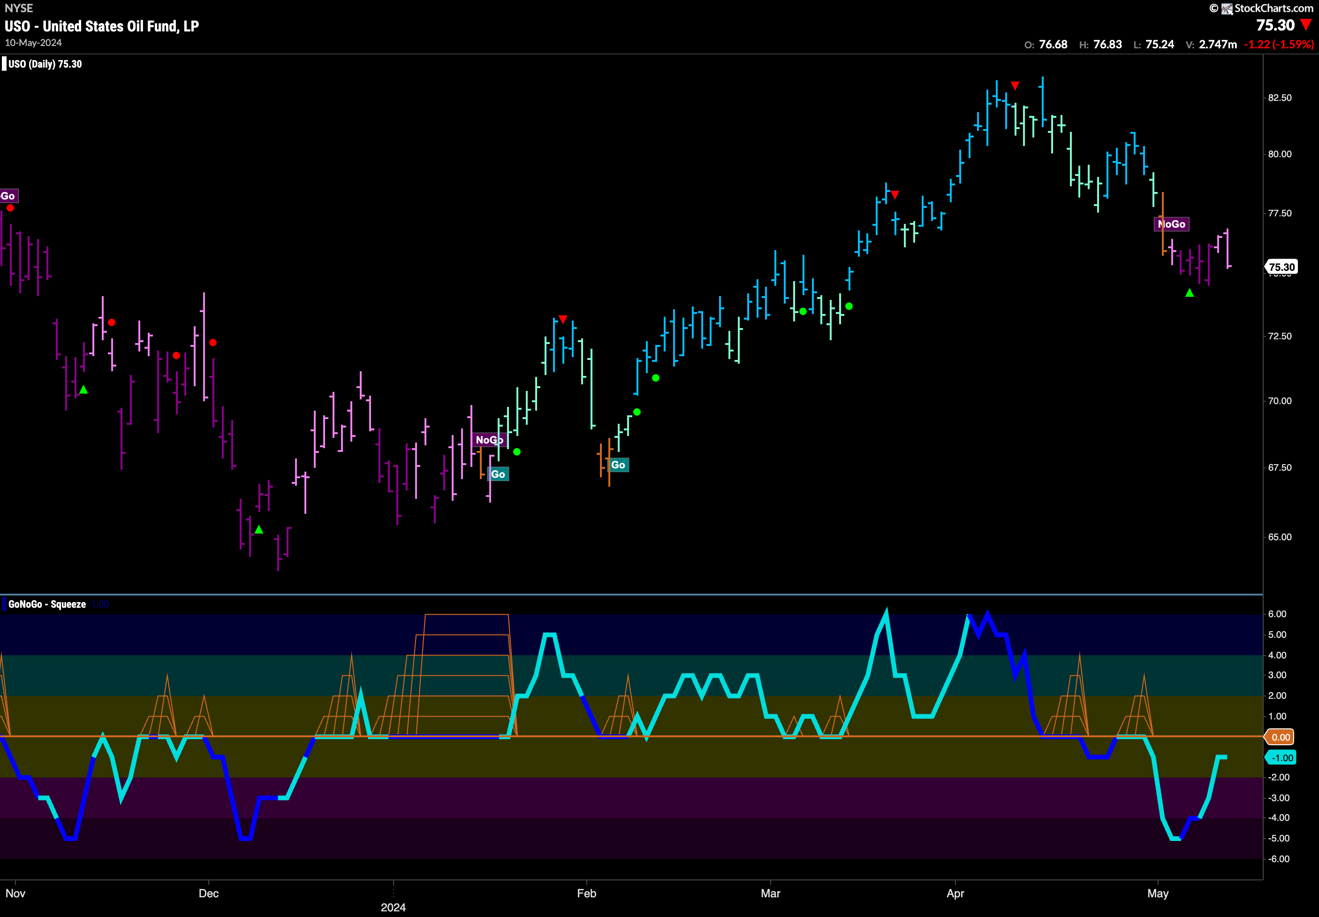The width and height of the screenshot is (1319, 917).
Task: Click the red dot below the left Go label
Action: 10,208
